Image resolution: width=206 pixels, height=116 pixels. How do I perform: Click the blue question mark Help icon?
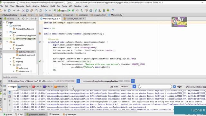pyautogui.click(x=113, y=11)
